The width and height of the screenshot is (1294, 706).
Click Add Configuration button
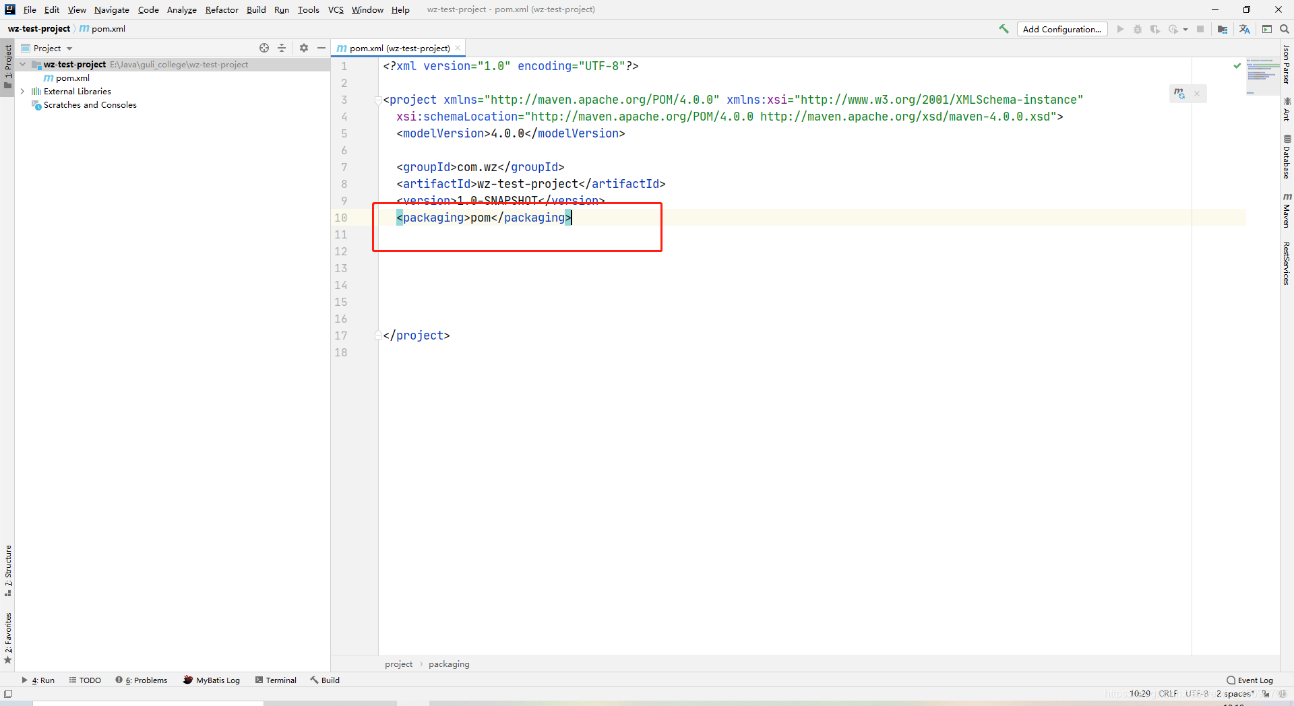(1061, 29)
